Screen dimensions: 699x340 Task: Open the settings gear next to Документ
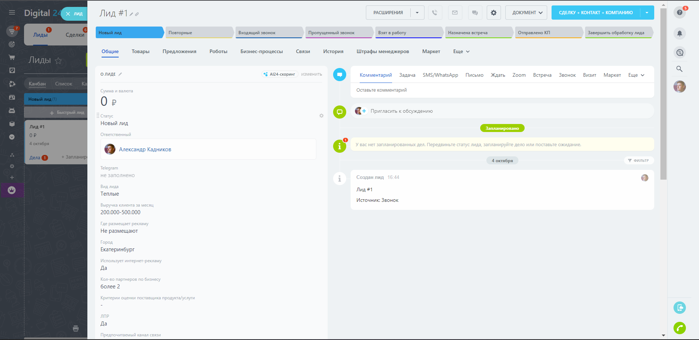click(x=493, y=13)
